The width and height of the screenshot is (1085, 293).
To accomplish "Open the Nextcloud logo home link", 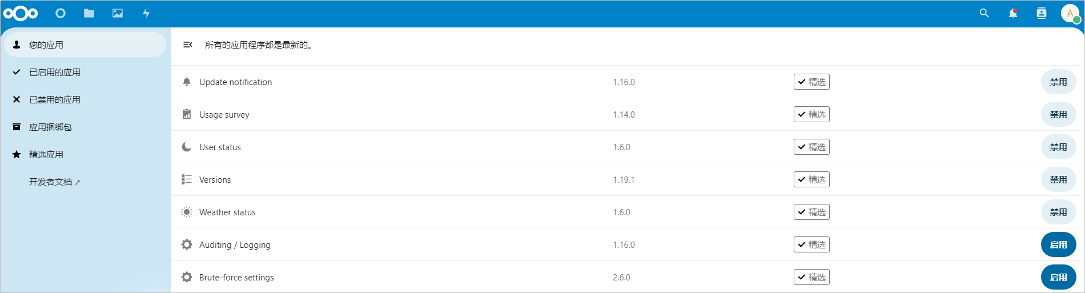I will tap(21, 13).
